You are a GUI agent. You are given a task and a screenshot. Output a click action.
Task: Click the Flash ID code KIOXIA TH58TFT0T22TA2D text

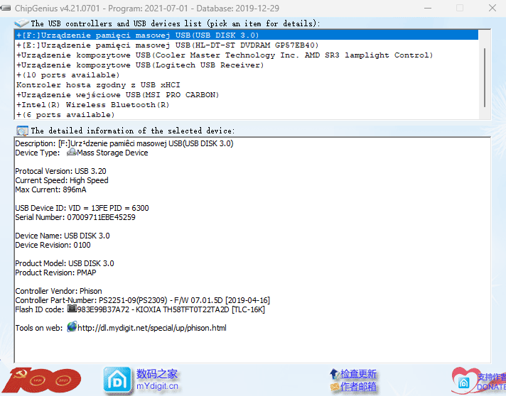click(x=140, y=309)
